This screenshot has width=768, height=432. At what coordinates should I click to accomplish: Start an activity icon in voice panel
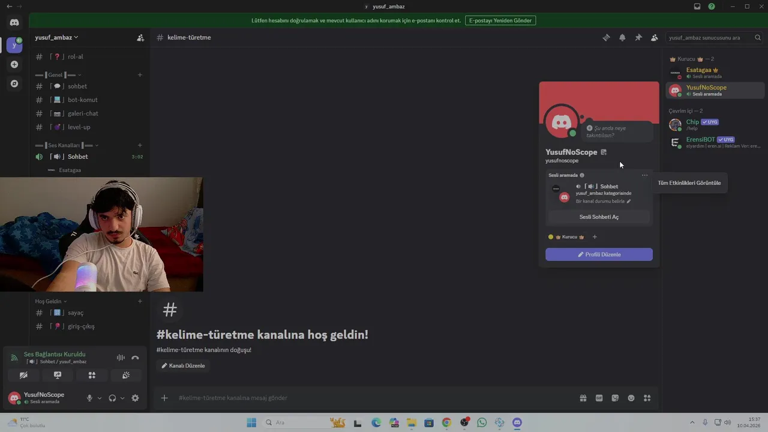[92, 375]
